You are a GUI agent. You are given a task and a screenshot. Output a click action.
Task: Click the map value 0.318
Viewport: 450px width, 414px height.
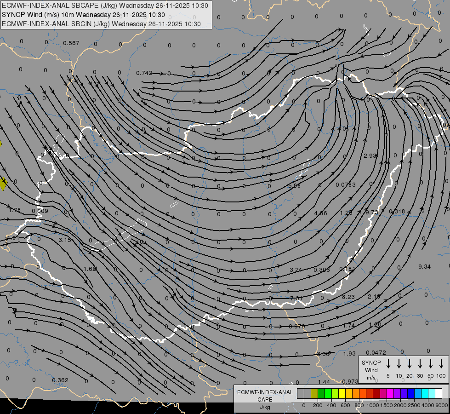click(x=397, y=212)
